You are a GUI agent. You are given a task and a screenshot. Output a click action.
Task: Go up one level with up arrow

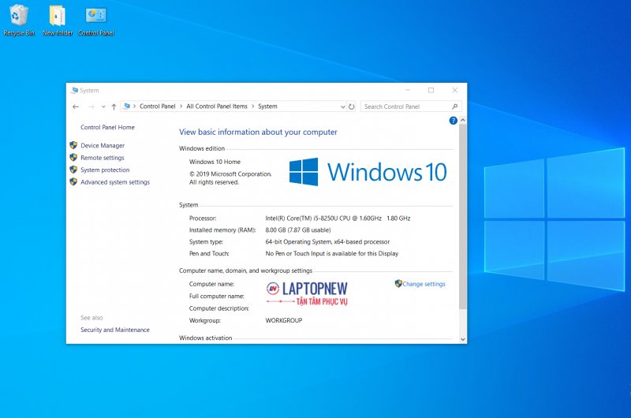(x=114, y=106)
